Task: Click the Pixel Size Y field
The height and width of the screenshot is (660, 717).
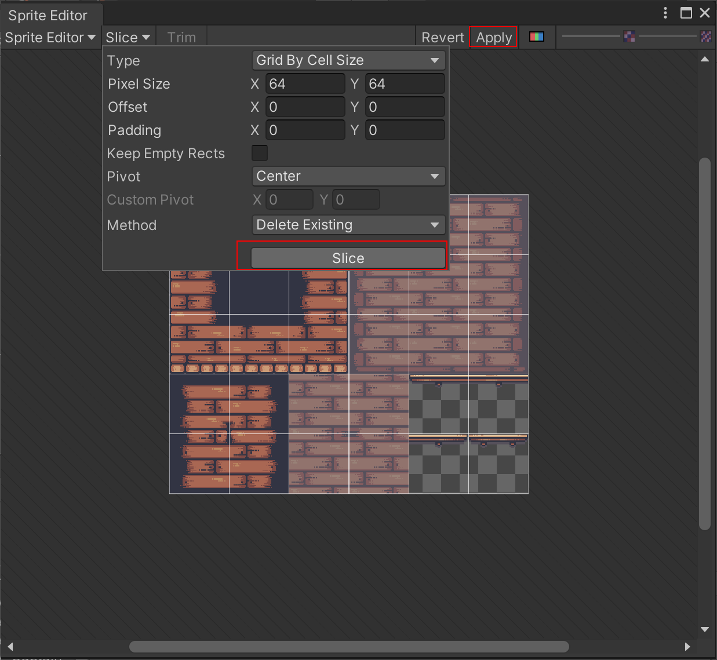Action: [x=405, y=83]
